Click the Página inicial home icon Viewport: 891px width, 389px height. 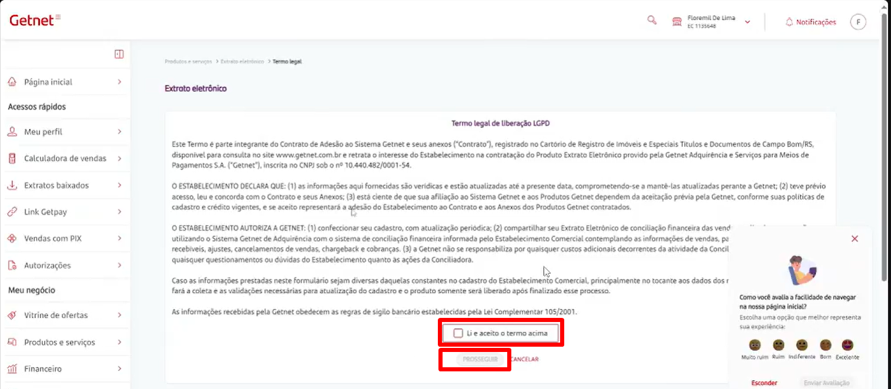pyautogui.click(x=12, y=82)
